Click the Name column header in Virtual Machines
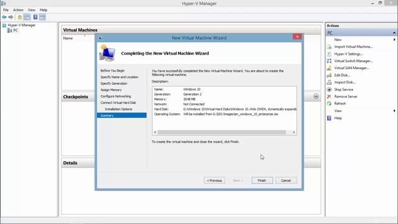The height and width of the screenshot is (224, 398). (x=68, y=38)
